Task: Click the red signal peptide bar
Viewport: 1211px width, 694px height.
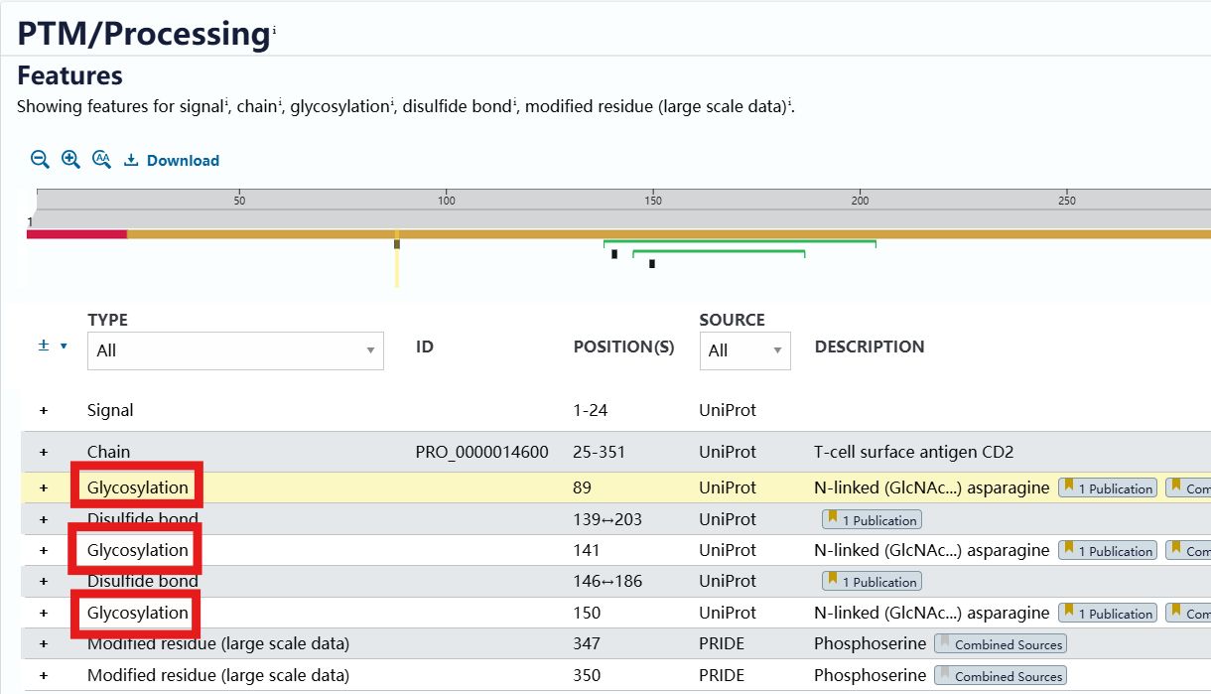Action: click(x=76, y=234)
